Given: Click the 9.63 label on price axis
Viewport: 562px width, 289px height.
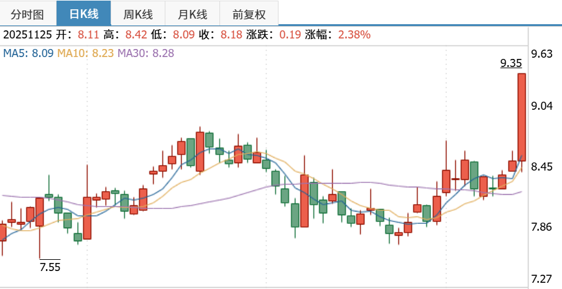Looking at the screenshot, I should (x=542, y=54).
